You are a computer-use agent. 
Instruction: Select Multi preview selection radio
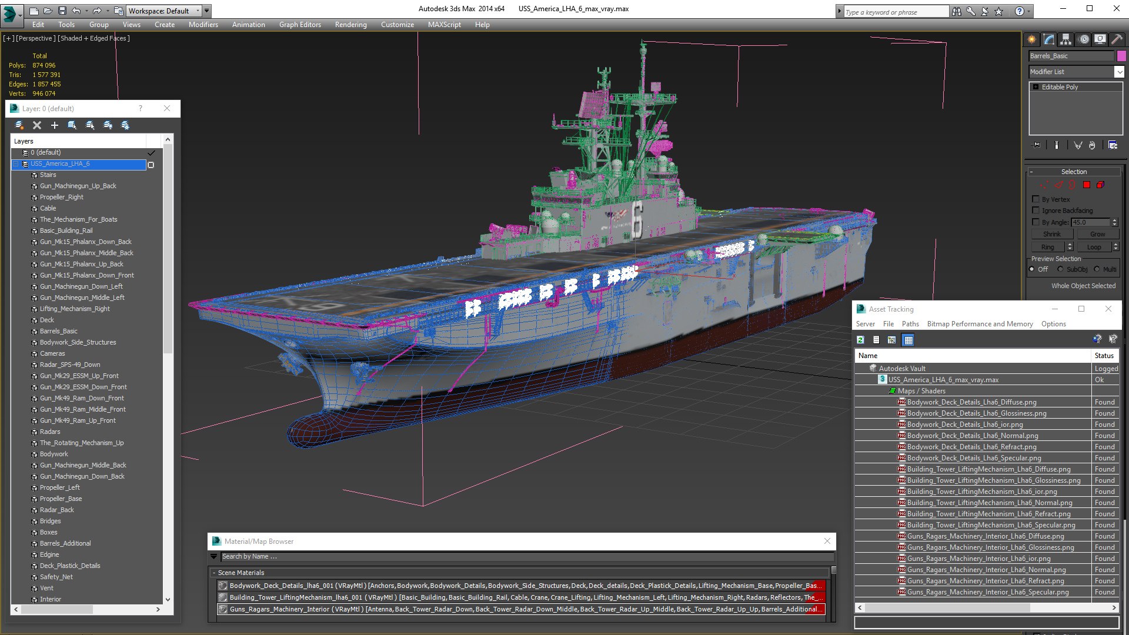[1097, 269]
